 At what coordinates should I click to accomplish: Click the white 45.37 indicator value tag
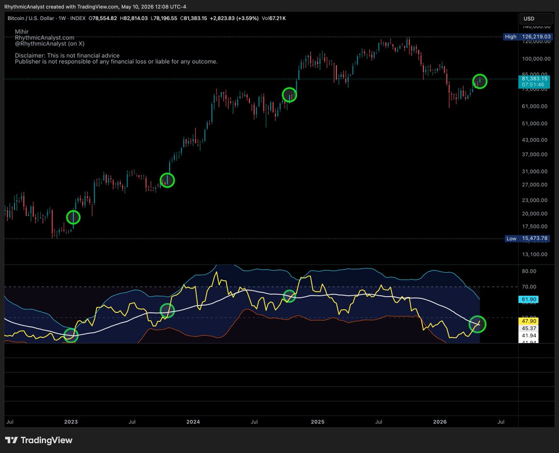pyautogui.click(x=529, y=328)
